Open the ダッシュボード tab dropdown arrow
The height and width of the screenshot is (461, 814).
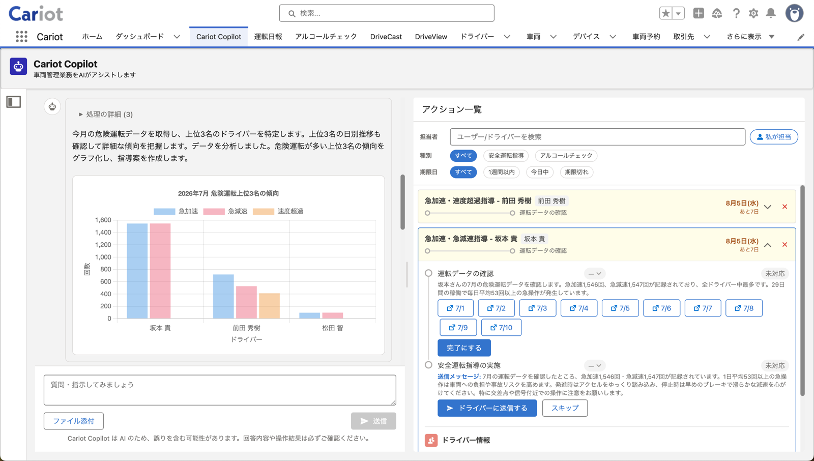(177, 37)
